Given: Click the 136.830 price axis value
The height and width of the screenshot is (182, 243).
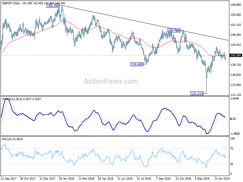Looking at the screenshot, I should tap(236, 75).
